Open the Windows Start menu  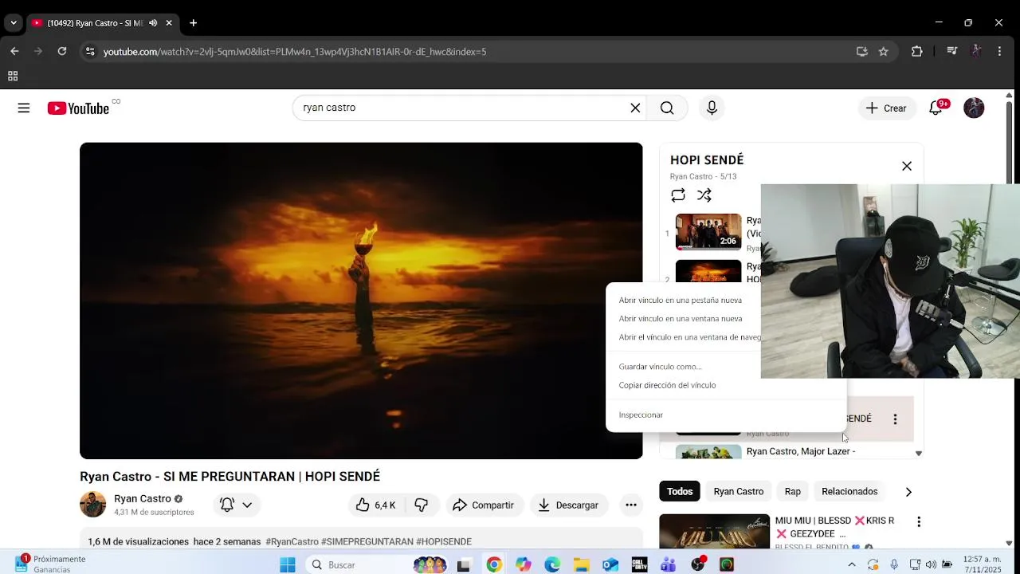288,564
